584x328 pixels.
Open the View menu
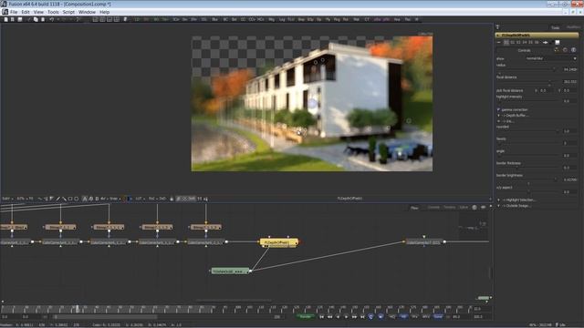38,12
